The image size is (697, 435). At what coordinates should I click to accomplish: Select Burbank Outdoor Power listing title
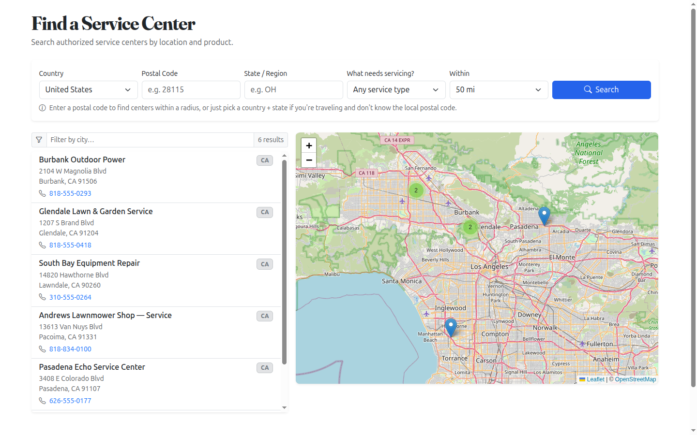[x=82, y=159]
